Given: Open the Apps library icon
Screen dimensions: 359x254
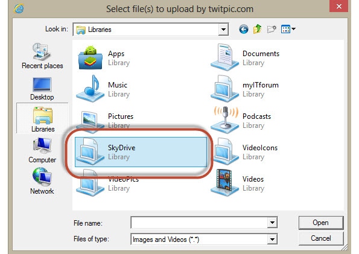Looking at the screenshot, I should coord(91,57).
